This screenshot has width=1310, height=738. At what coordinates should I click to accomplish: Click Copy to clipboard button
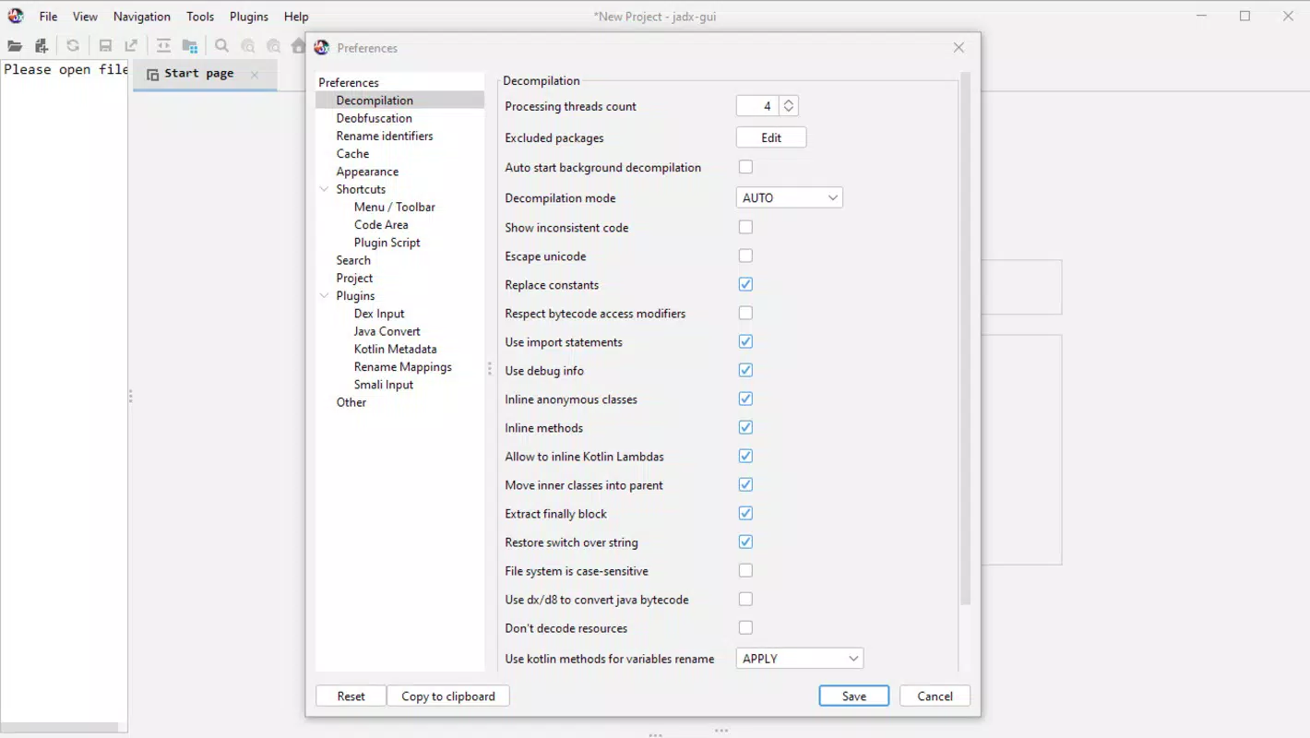(448, 696)
